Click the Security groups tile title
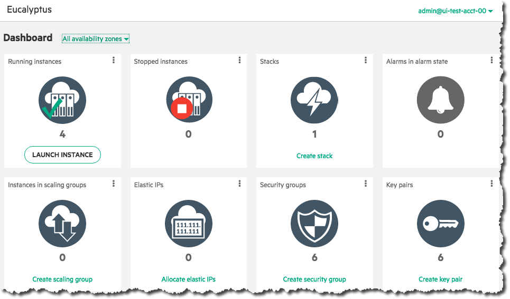 click(x=283, y=185)
